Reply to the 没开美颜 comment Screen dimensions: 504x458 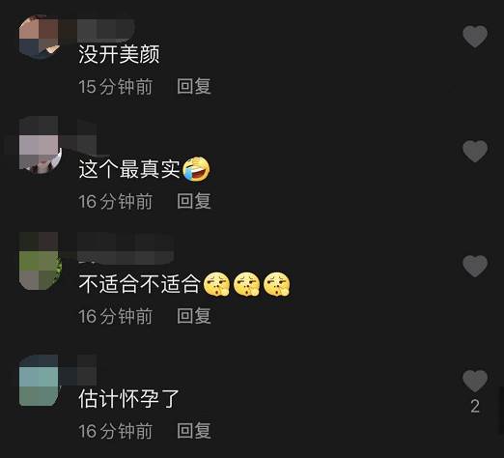pos(194,86)
